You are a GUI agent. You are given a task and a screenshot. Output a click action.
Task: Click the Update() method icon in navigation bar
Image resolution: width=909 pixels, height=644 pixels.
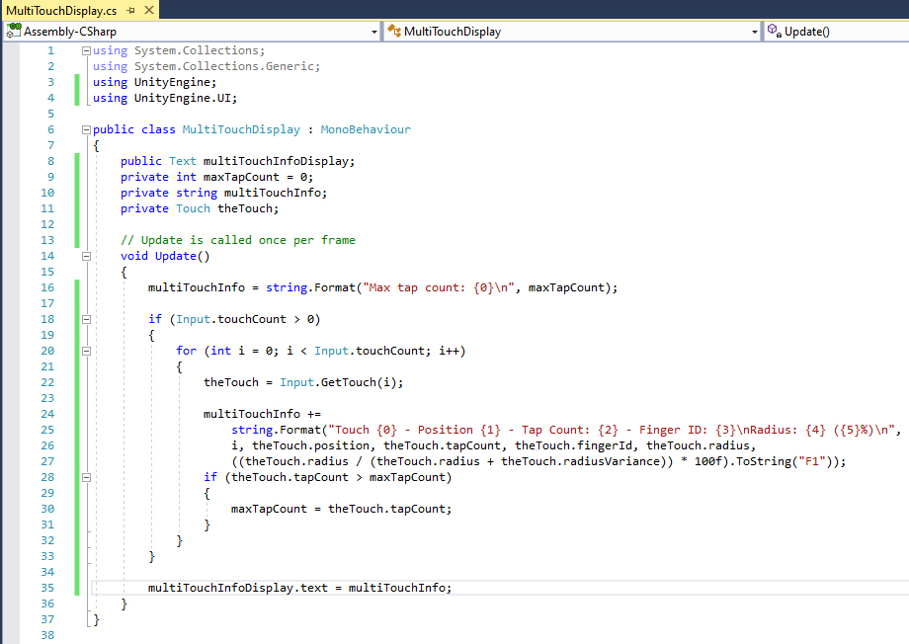[x=774, y=32]
